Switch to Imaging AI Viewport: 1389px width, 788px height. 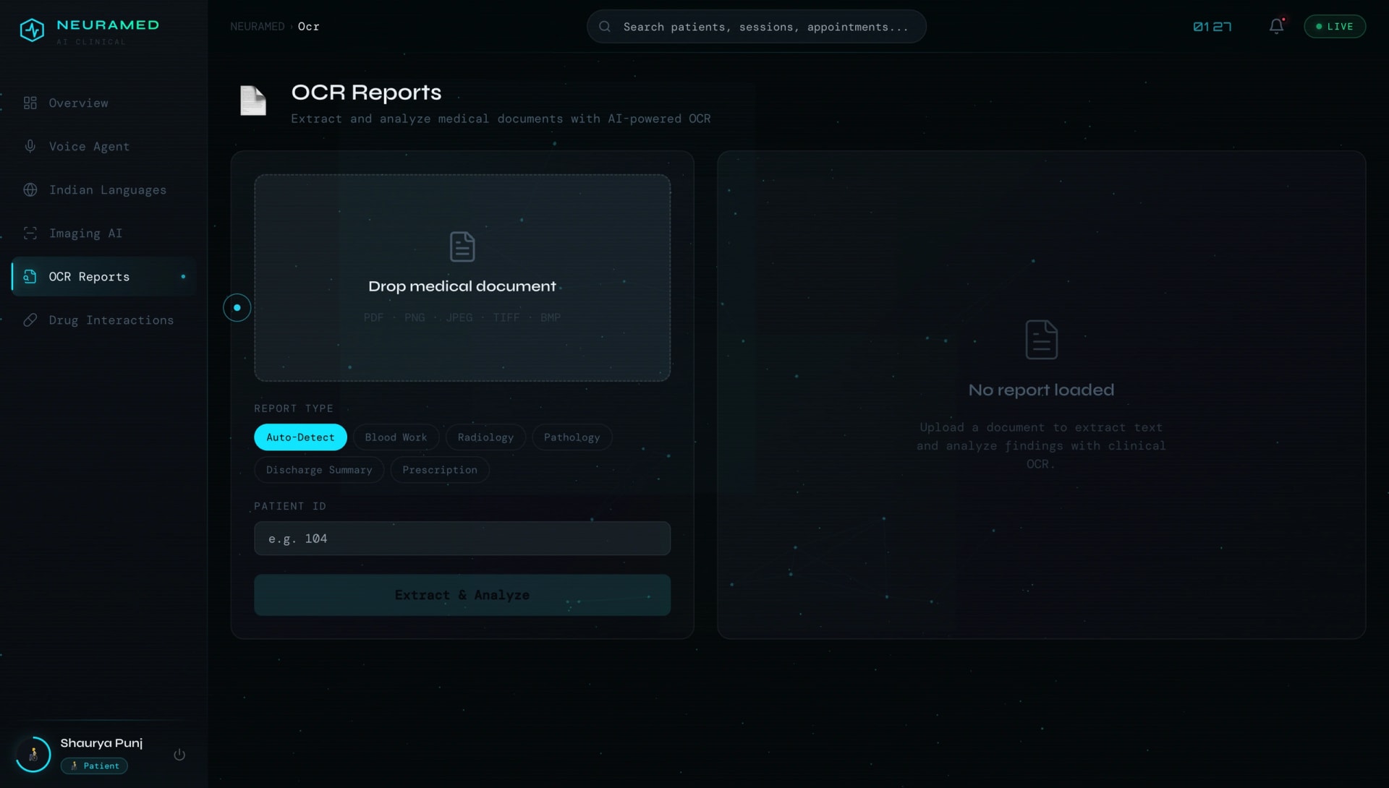tap(103, 233)
